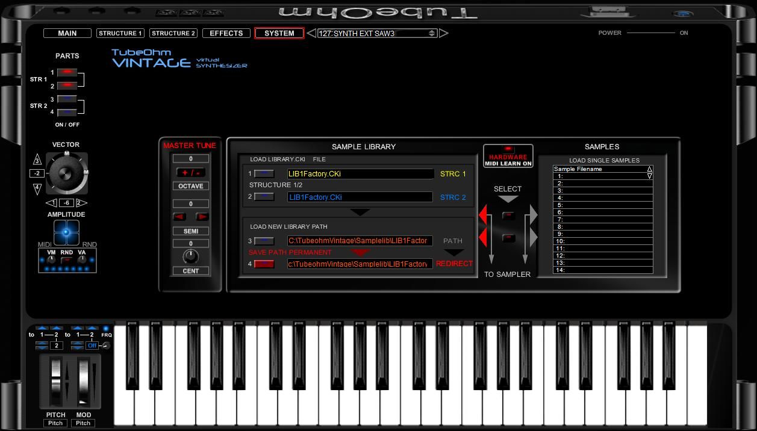Open the preset dropdown showing SYNTH EXT SAW3
757x431 pixels.
tap(377, 33)
